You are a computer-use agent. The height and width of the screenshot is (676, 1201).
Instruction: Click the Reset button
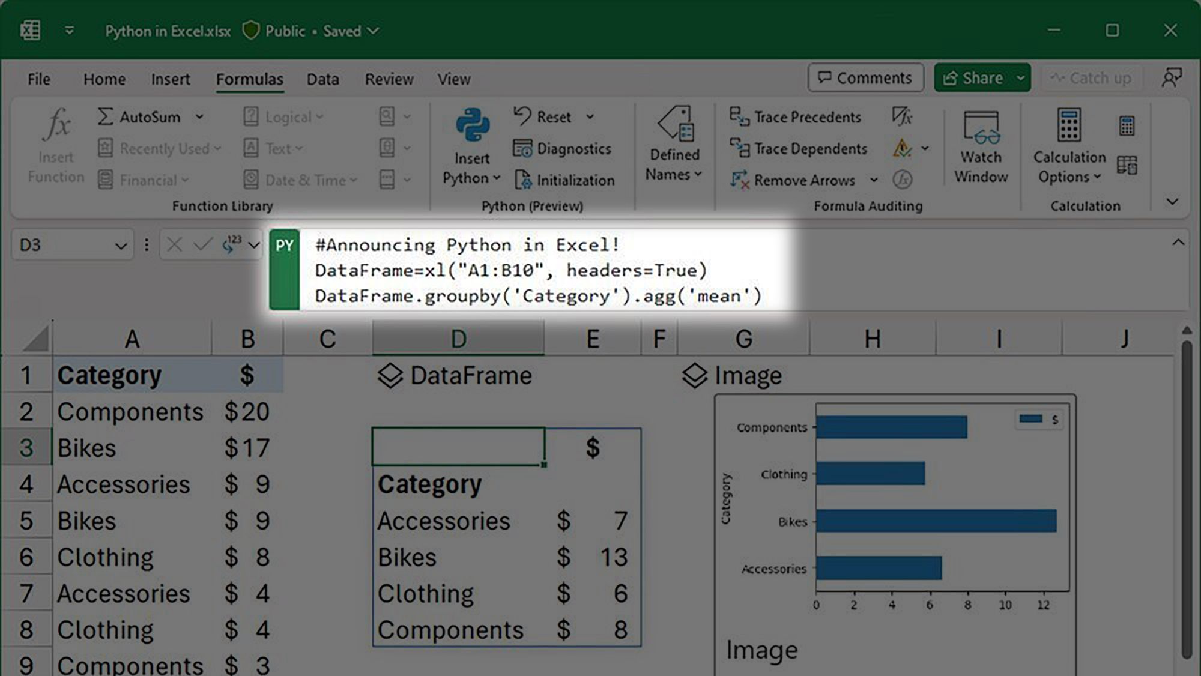pos(547,116)
